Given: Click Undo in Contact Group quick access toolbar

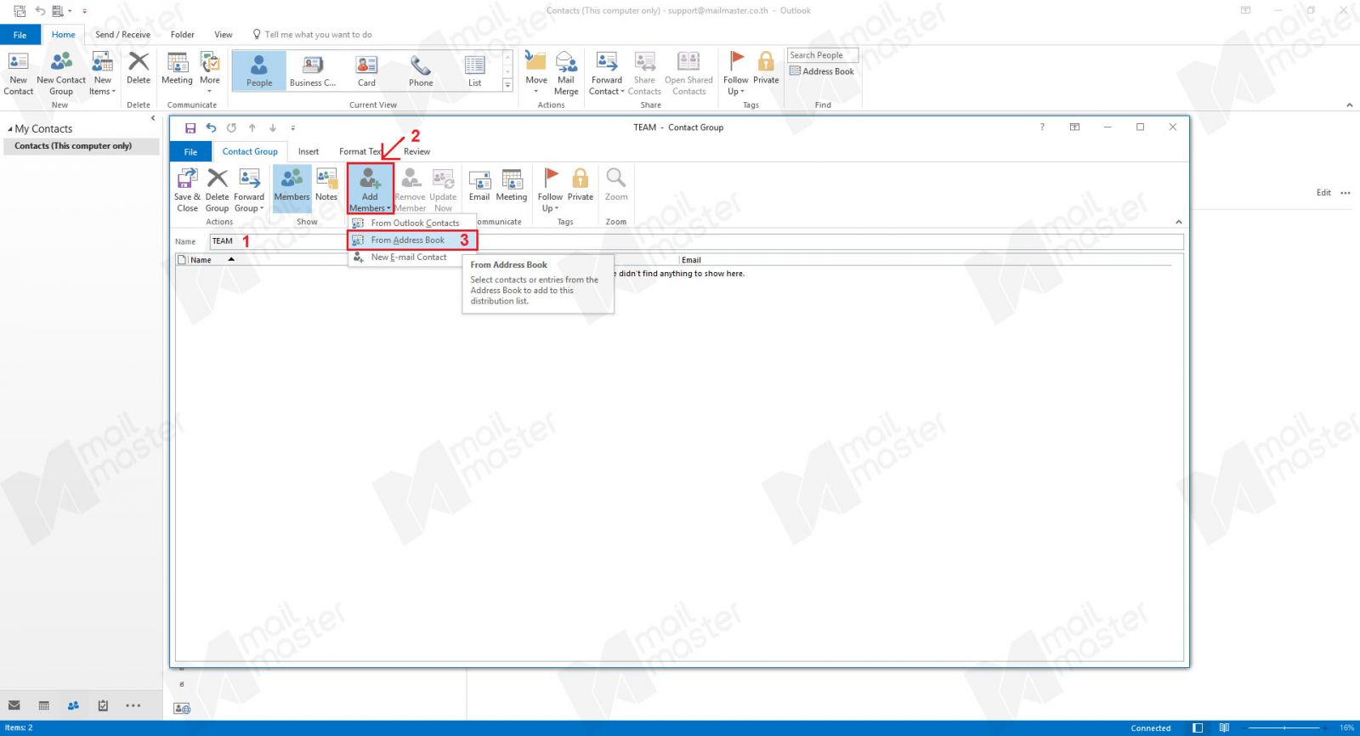Looking at the screenshot, I should tap(211, 127).
